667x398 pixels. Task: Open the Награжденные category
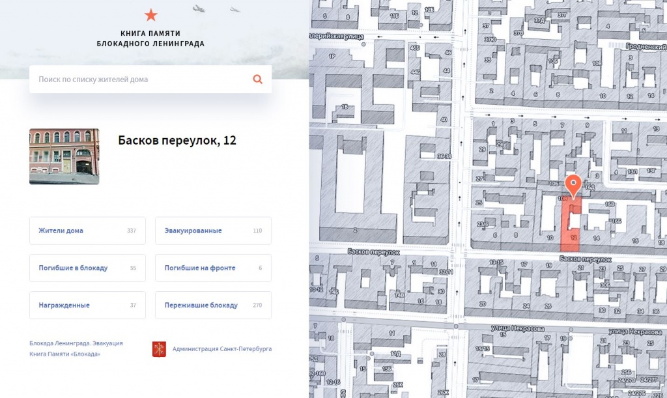[x=87, y=305]
